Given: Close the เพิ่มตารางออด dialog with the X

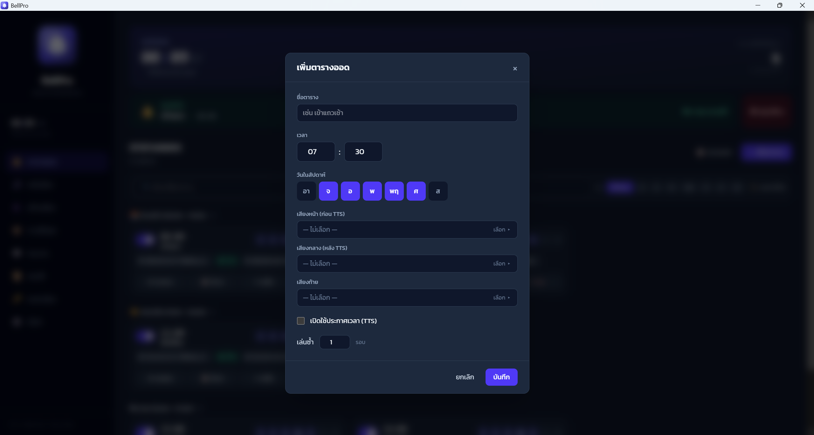Looking at the screenshot, I should pyautogui.click(x=515, y=69).
